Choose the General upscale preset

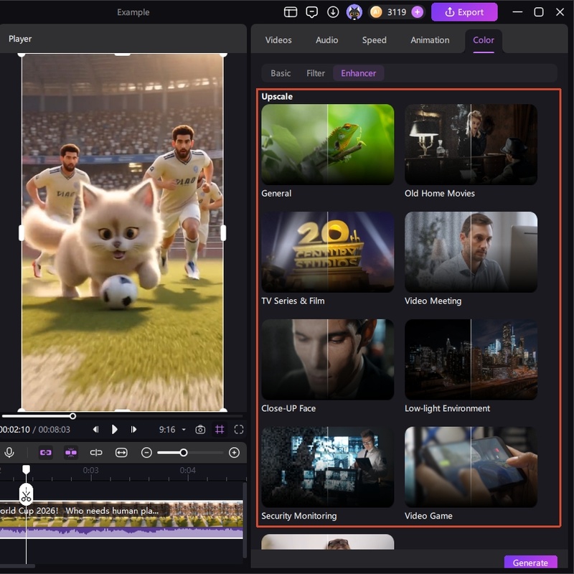(x=328, y=144)
